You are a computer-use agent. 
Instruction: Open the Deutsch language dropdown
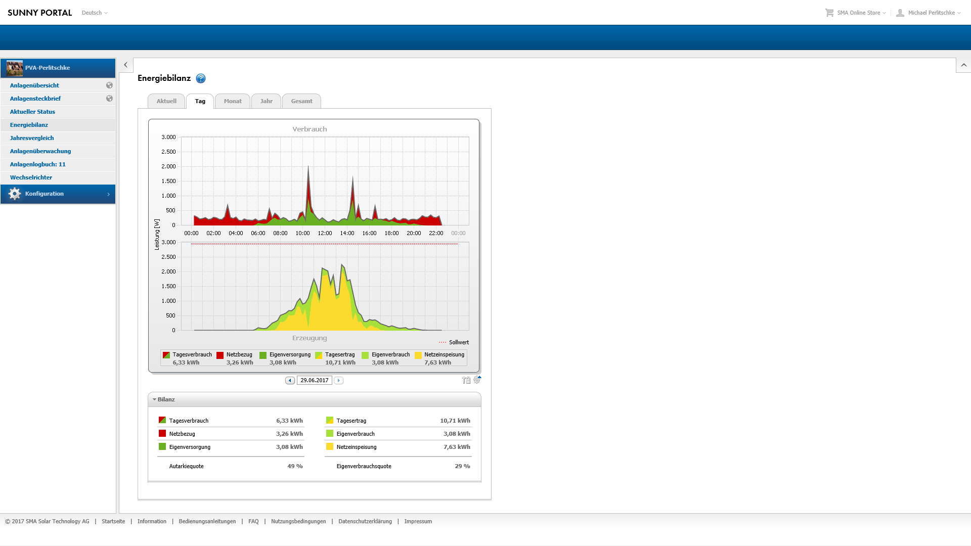(95, 13)
